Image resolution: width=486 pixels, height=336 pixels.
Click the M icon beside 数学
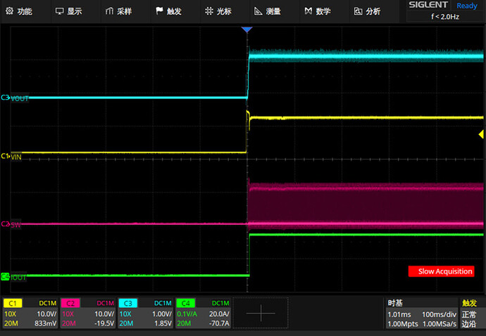coord(308,11)
